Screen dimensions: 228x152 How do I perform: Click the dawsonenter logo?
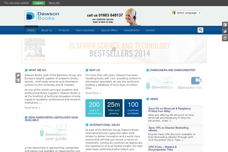190,83
